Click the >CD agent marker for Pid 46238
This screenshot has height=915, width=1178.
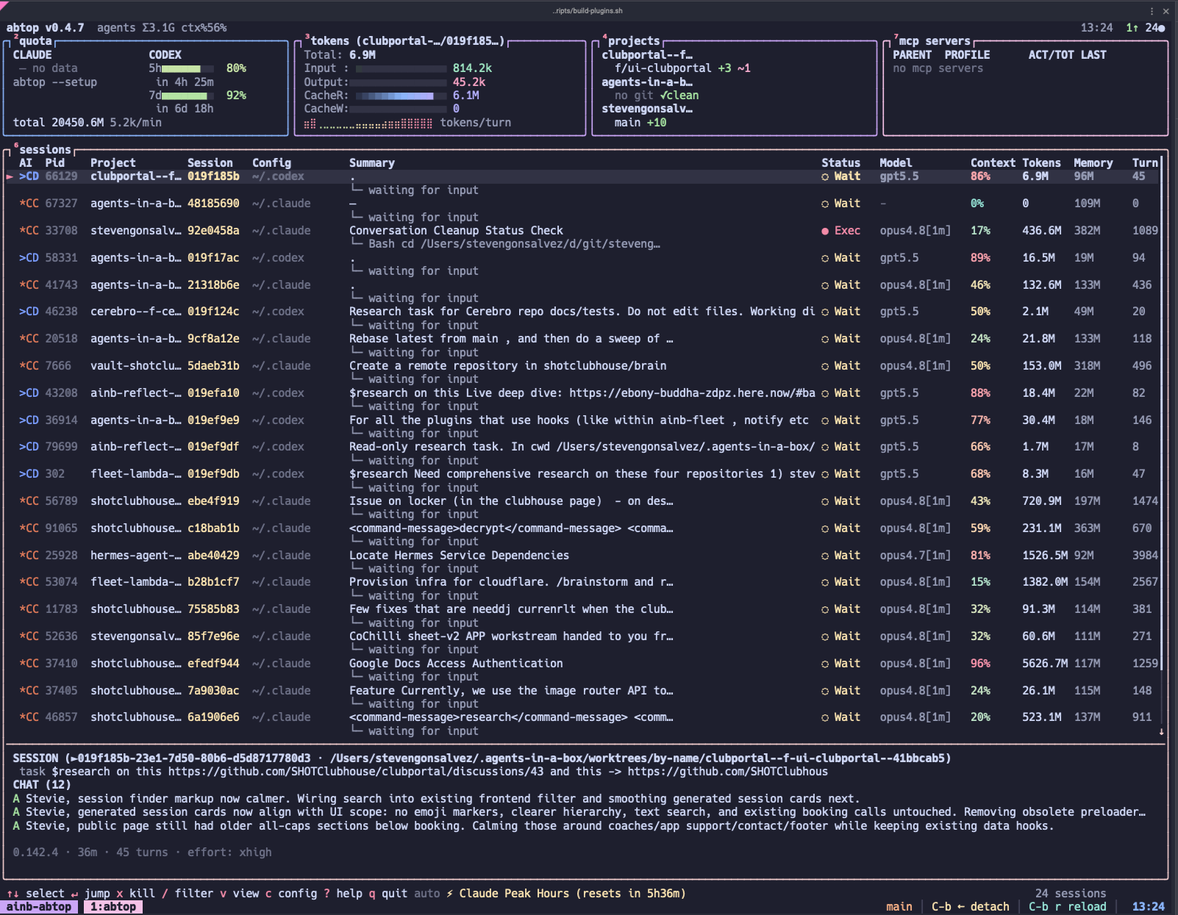(29, 312)
